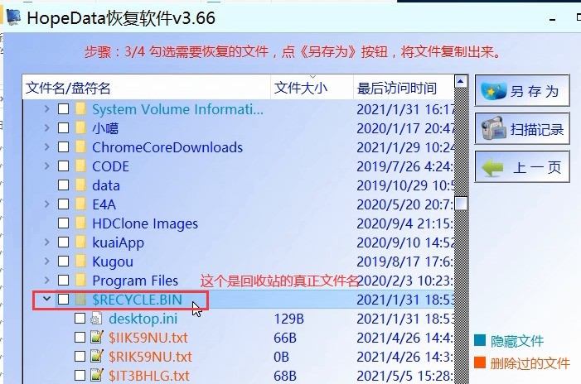Expand the System Volume Information folder
This screenshot has width=581, height=384.
click(x=47, y=109)
